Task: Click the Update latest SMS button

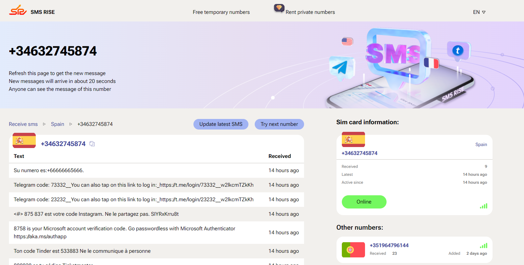Action: point(221,124)
